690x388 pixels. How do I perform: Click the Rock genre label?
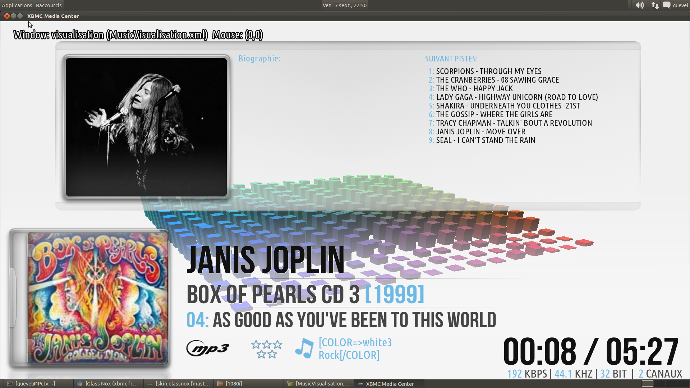pos(355,348)
